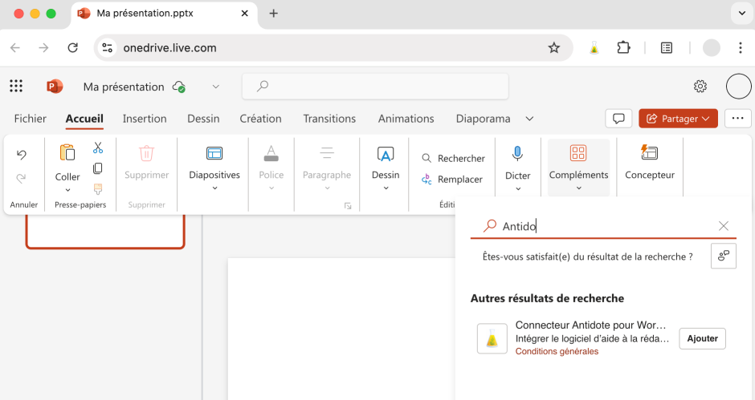Click the Dicter microphone icon
Viewport: 755px width, 400px height.
(517, 154)
